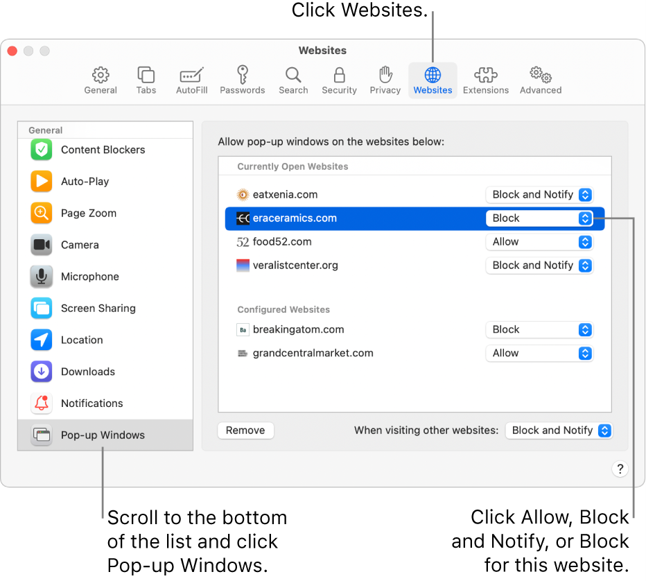
Task: Open breakingatom.com Block dropdown
Action: click(539, 329)
